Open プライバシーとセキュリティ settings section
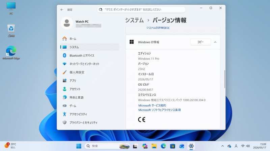Viewport: 270px width, 151px height. coord(89,122)
